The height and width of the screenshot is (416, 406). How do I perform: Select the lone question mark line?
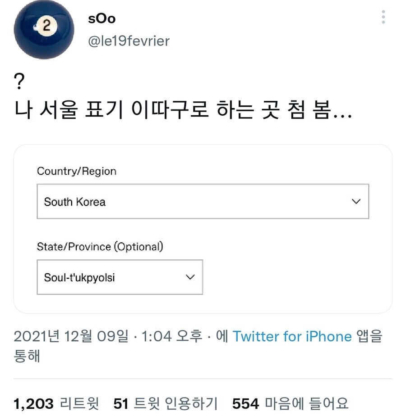(x=19, y=81)
